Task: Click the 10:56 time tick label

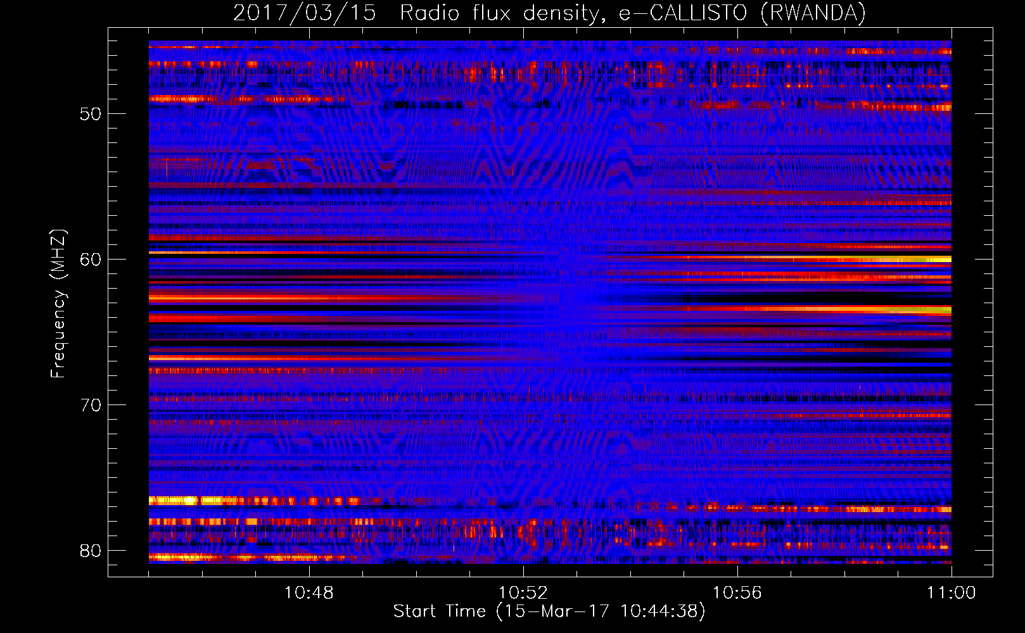Action: [x=737, y=592]
